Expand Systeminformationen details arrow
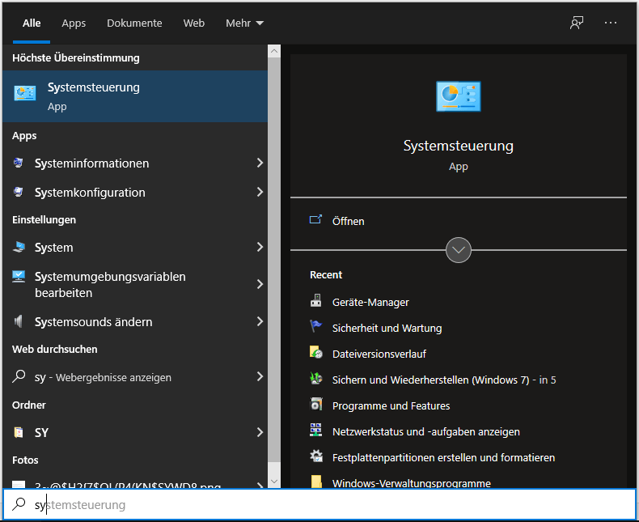 click(260, 163)
